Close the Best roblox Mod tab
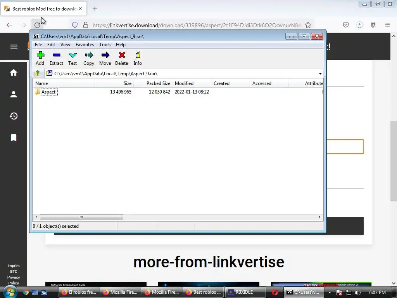 point(80,9)
